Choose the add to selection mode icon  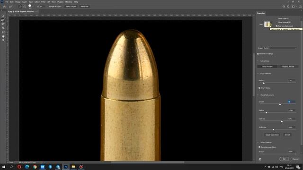(x=20, y=7)
